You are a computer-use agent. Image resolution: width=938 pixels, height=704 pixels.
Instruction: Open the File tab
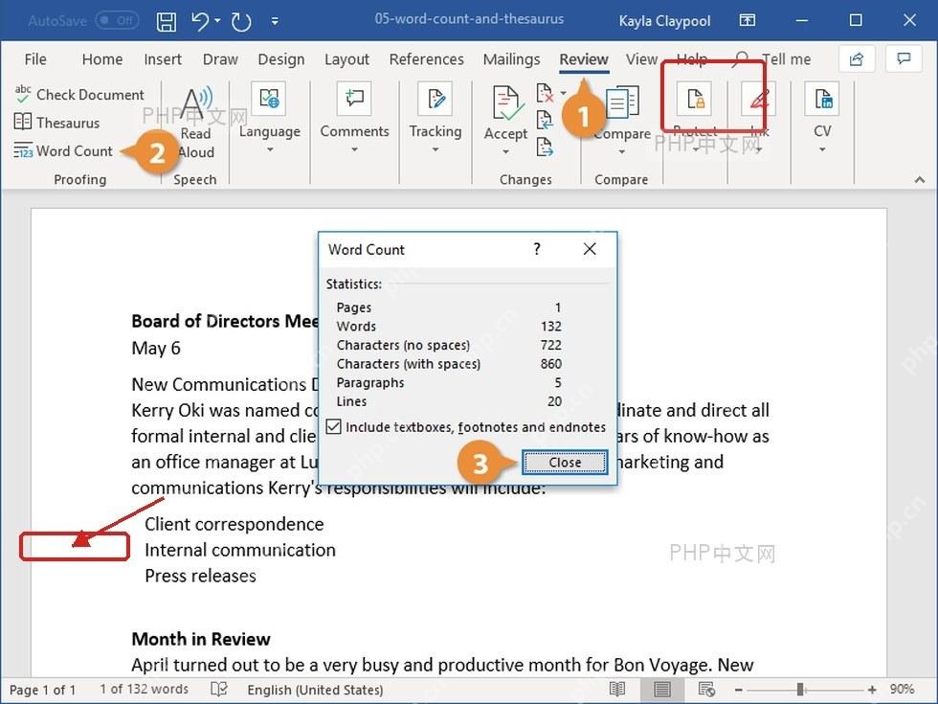point(35,59)
